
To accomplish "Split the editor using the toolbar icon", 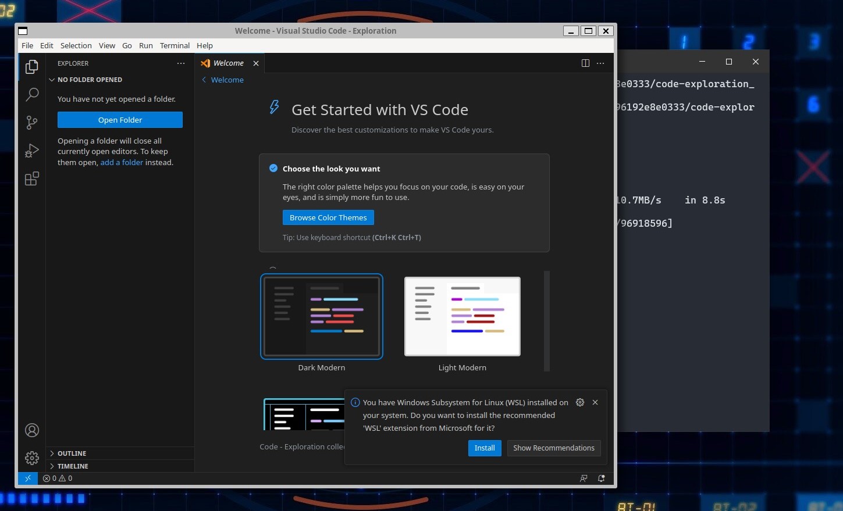I will 585,63.
